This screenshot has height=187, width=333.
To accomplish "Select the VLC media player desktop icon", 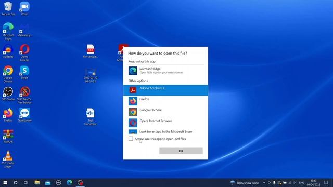I will tap(8, 159).
